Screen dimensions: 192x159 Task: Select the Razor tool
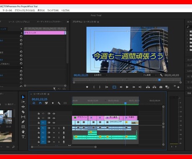tap(23, 112)
